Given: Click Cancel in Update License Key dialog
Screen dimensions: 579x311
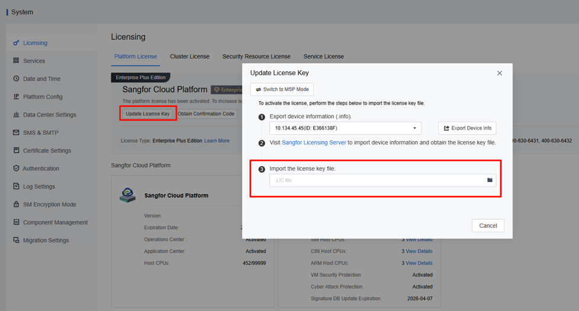Looking at the screenshot, I should point(488,226).
